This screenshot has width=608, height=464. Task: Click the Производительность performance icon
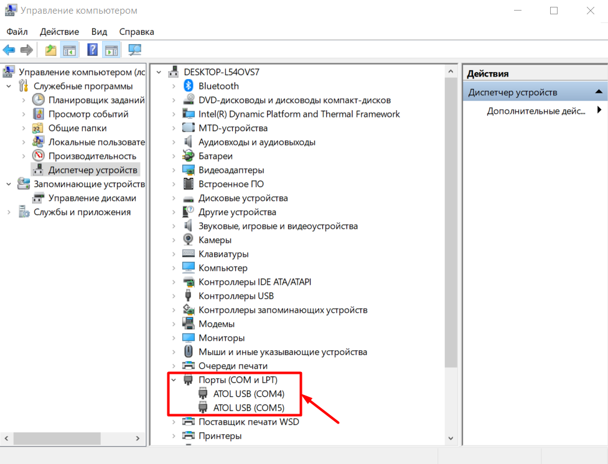(39, 155)
